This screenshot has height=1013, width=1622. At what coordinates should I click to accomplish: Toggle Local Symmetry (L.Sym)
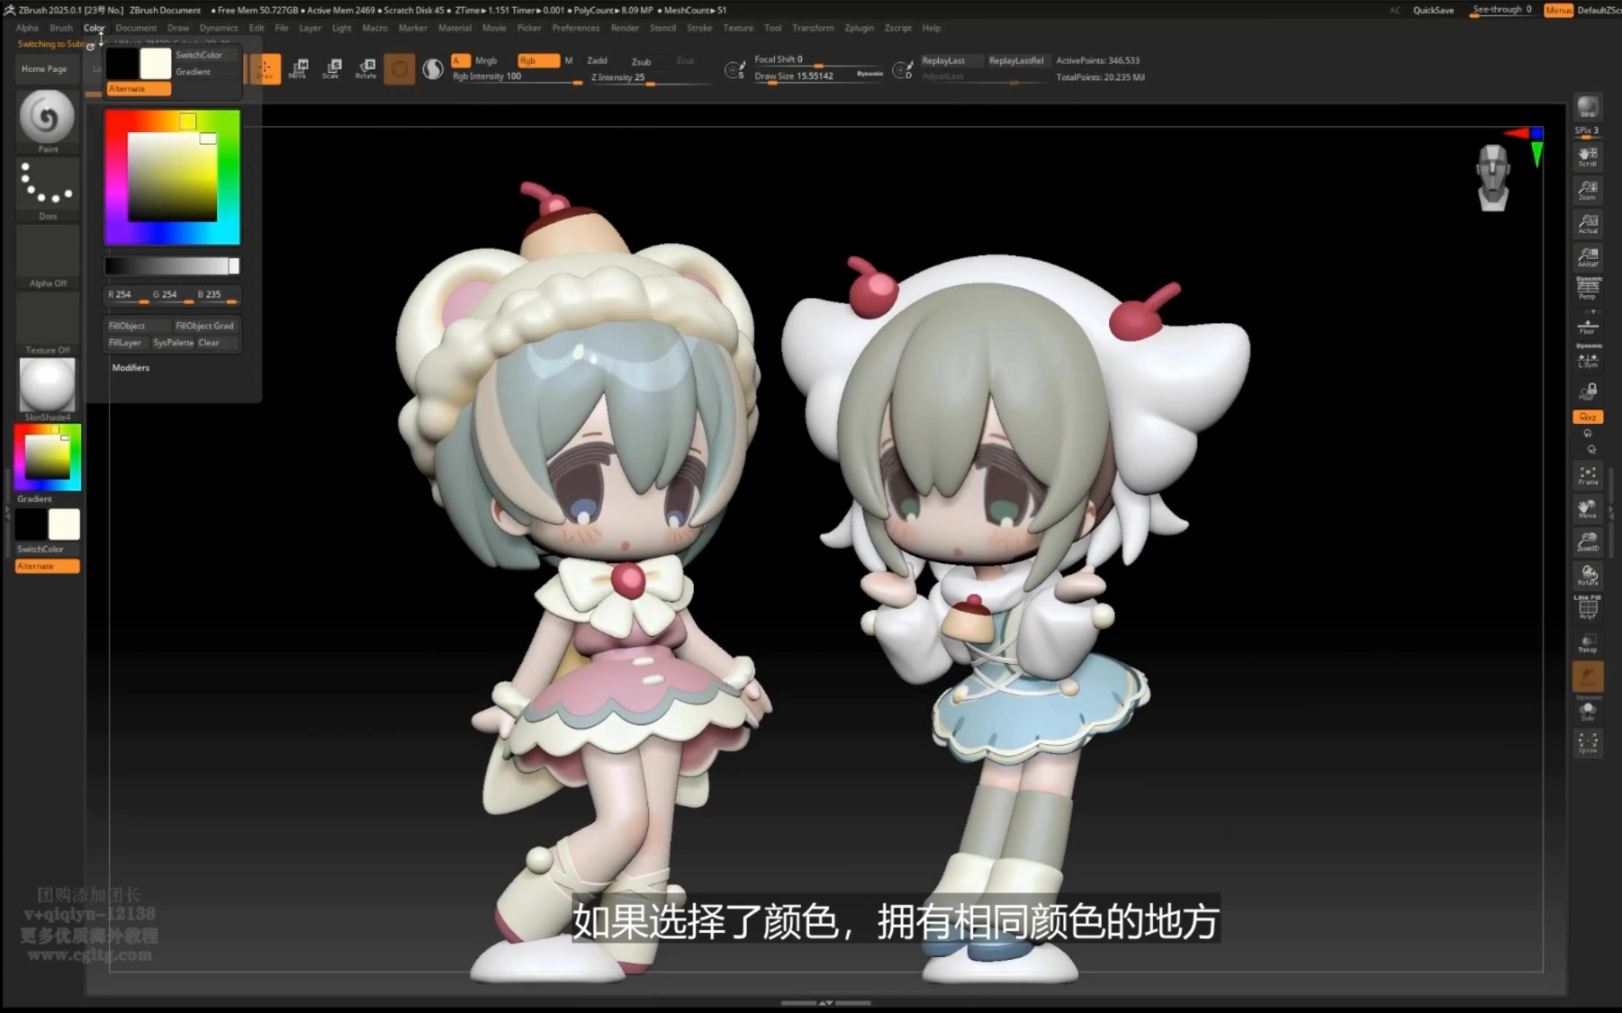pos(1588,357)
